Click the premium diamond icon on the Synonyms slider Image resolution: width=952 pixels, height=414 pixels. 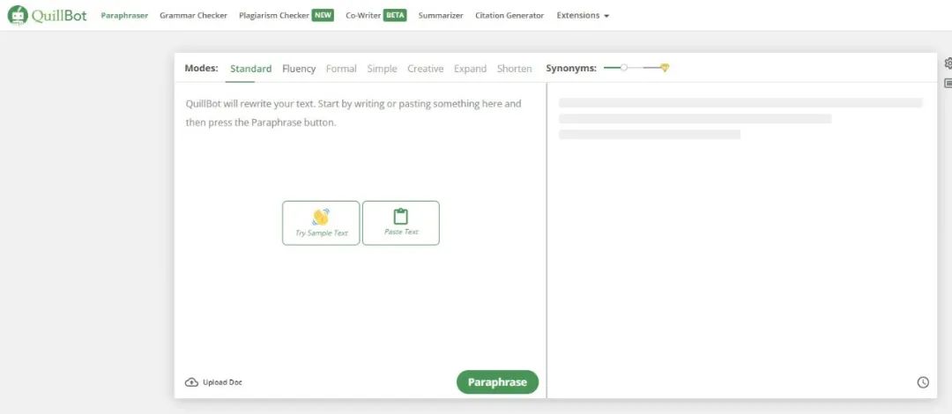[665, 68]
